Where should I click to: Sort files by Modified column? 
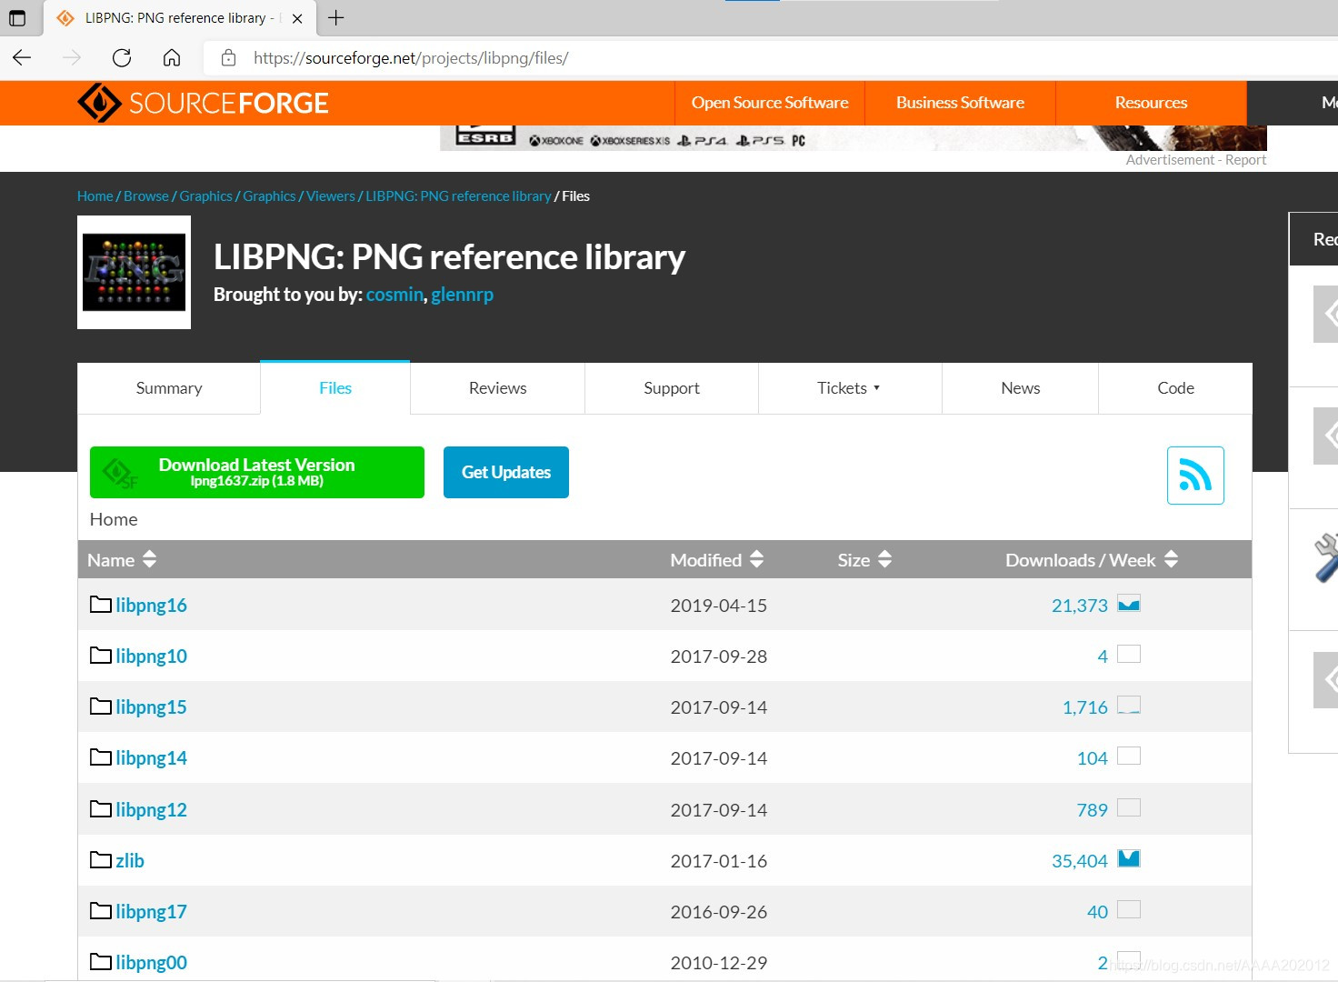716,560
